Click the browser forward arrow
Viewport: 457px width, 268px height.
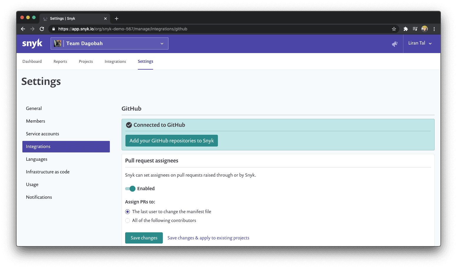click(x=32, y=29)
